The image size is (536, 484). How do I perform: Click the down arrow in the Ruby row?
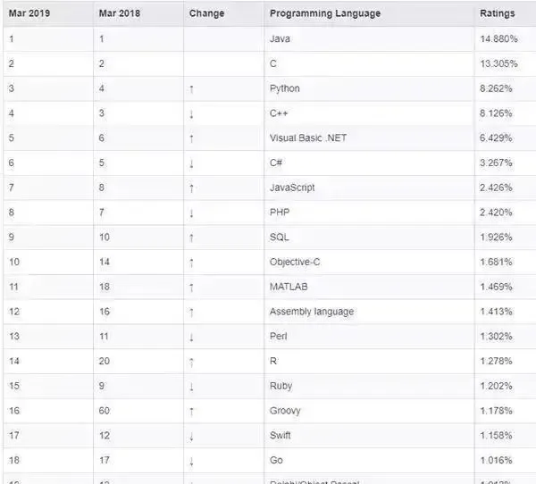coord(191,387)
